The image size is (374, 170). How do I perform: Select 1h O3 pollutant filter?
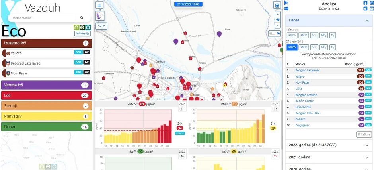(333, 36)
